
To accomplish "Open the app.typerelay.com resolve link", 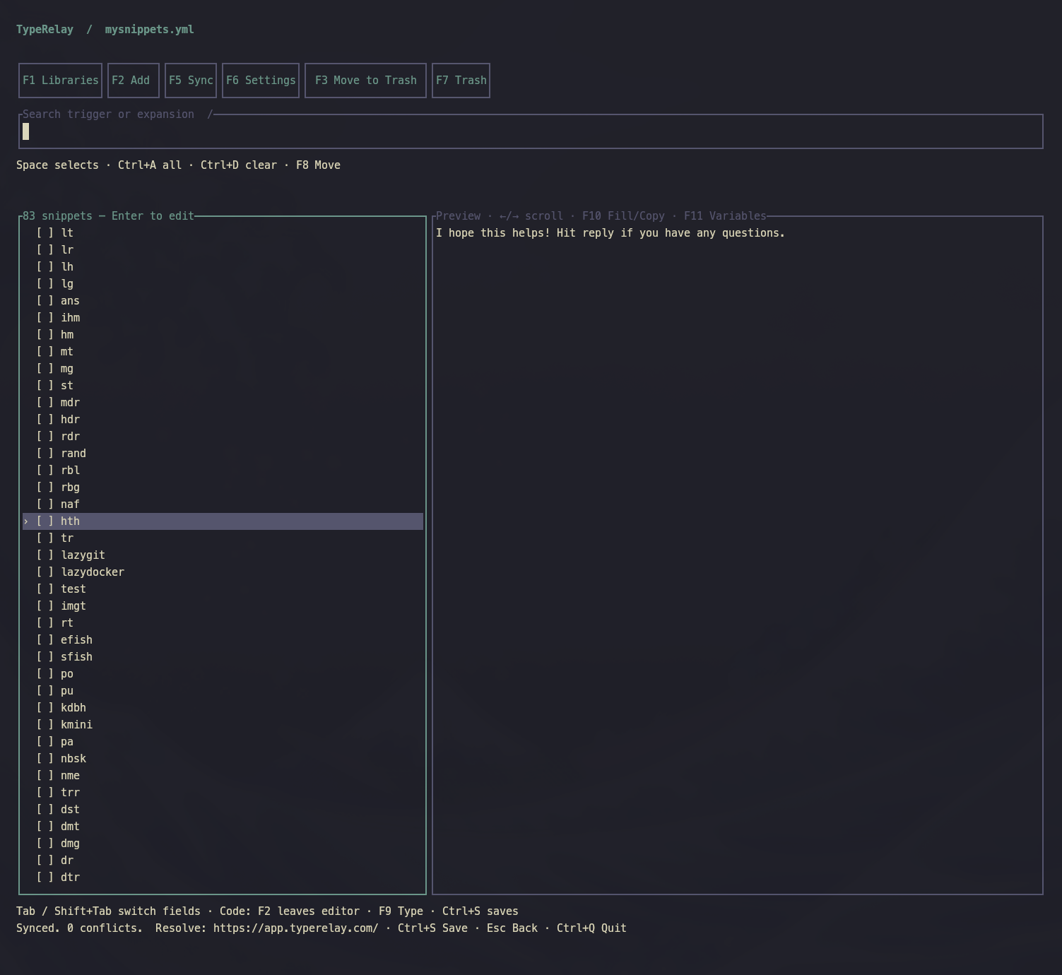I will (295, 928).
